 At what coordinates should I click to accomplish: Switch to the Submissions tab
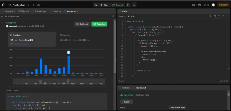point(39,11)
